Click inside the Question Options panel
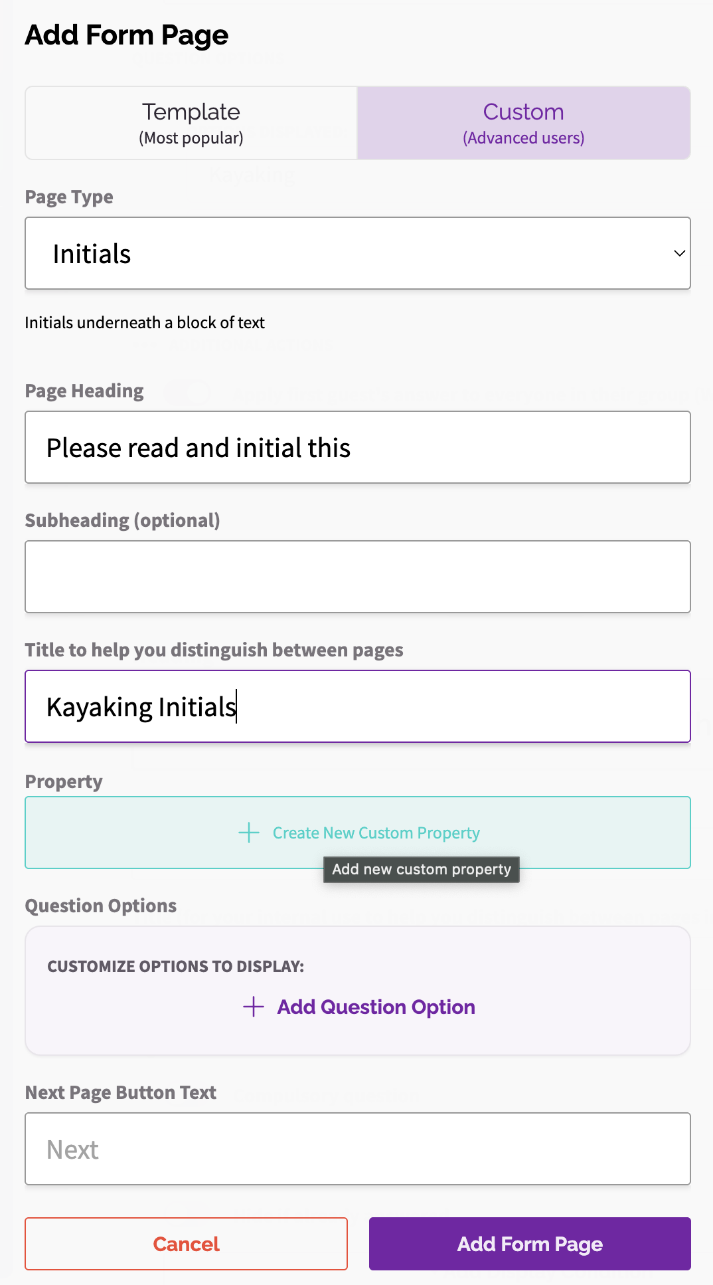Image resolution: width=713 pixels, height=1285 pixels. click(x=358, y=990)
